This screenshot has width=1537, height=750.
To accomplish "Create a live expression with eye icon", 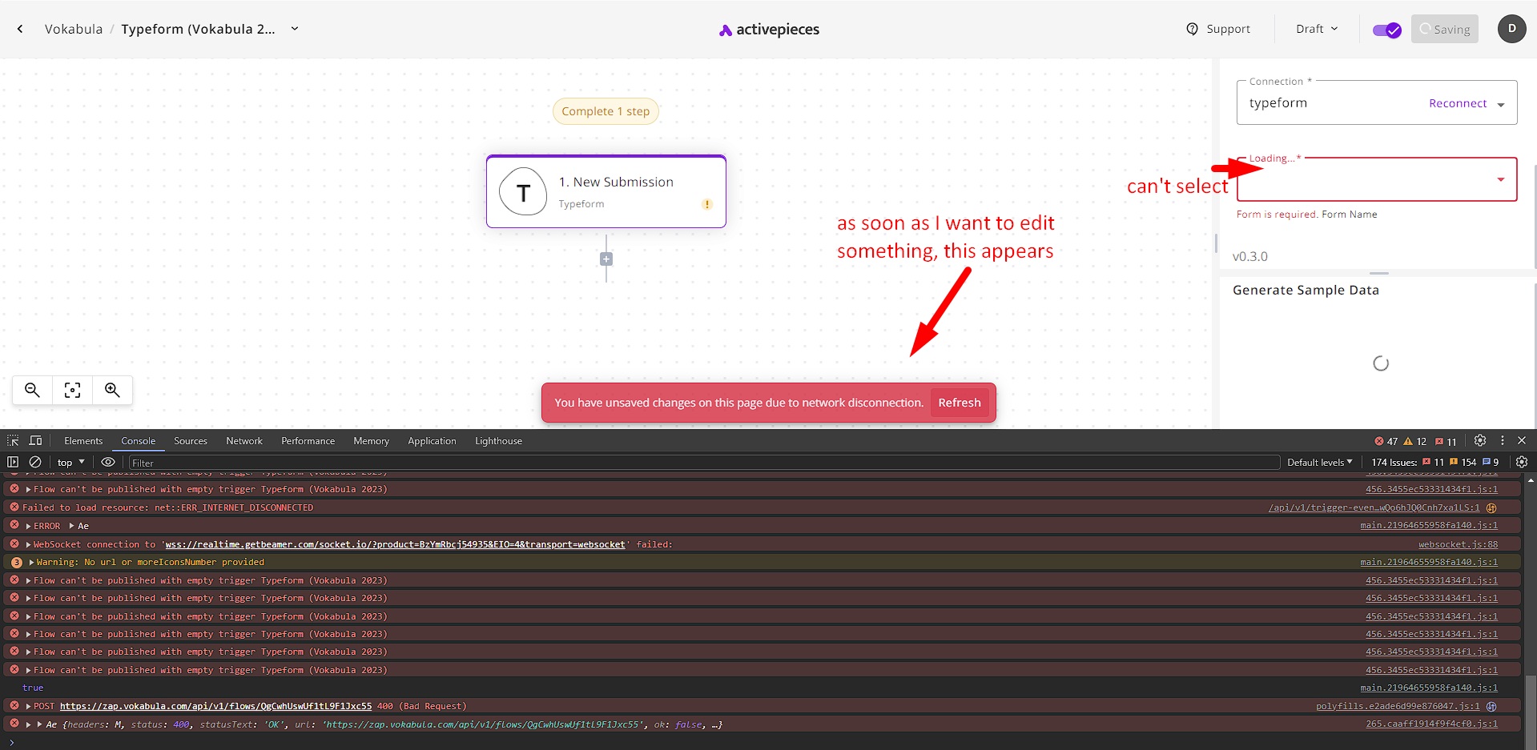I will coord(108,462).
